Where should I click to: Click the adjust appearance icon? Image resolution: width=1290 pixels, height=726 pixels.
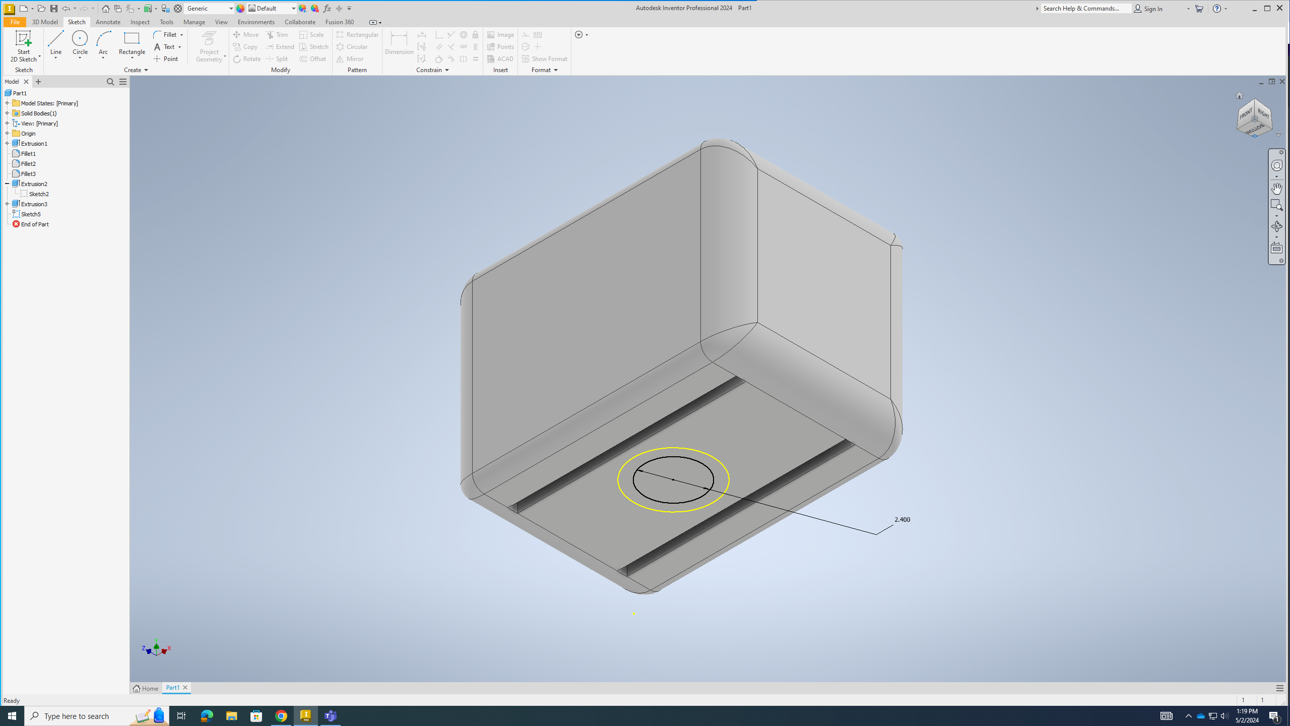(302, 9)
